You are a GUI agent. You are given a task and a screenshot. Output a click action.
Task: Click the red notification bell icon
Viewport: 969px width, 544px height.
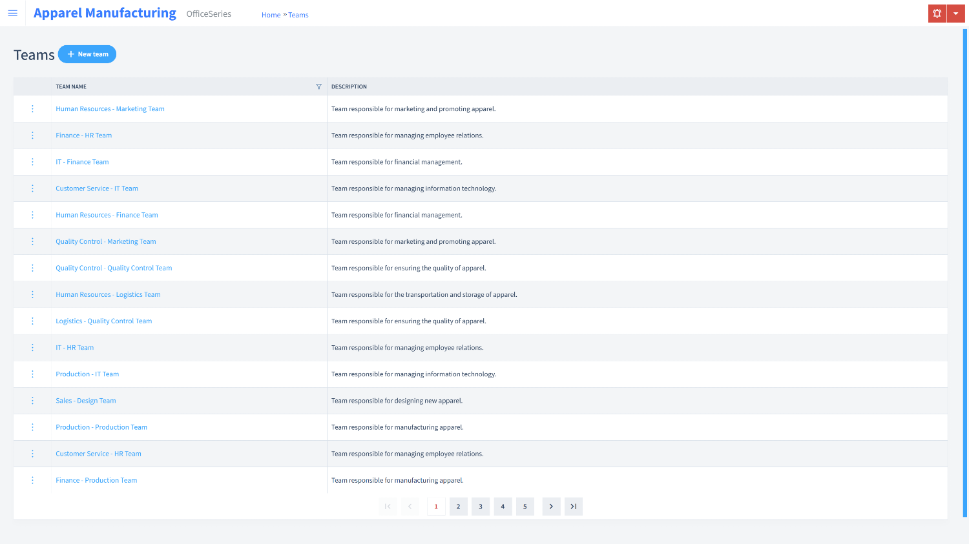coord(937,14)
